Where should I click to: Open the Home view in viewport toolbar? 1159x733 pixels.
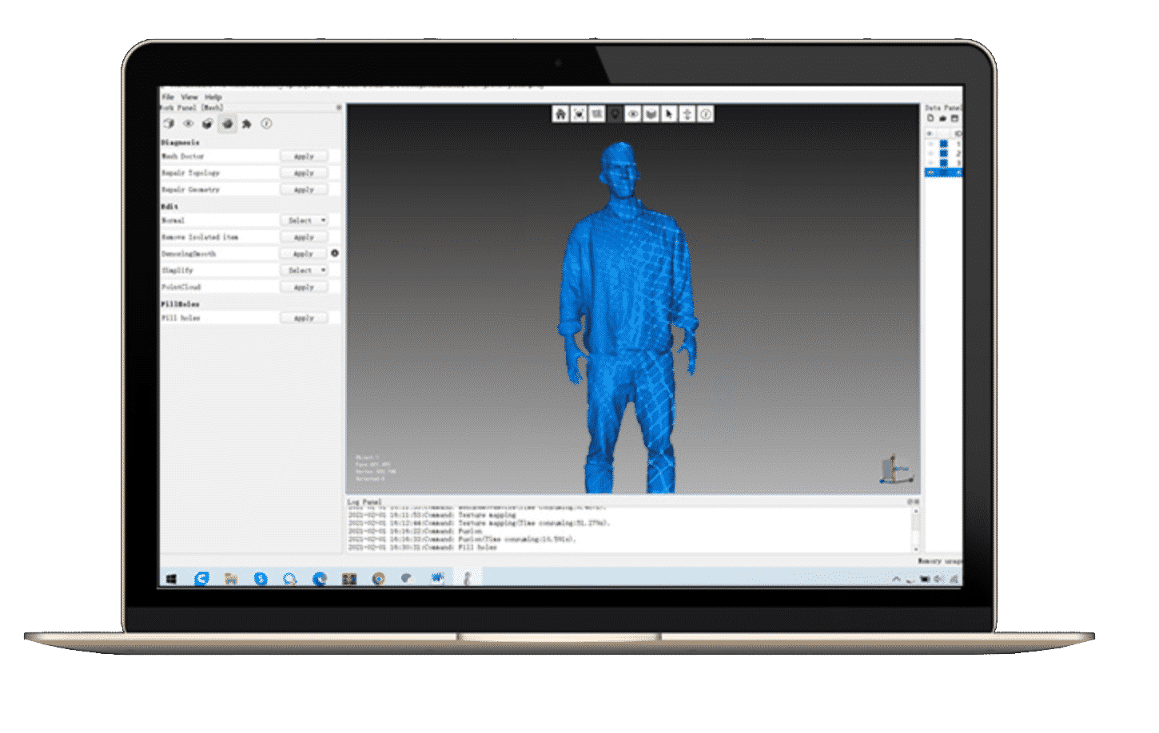pyautogui.click(x=560, y=113)
